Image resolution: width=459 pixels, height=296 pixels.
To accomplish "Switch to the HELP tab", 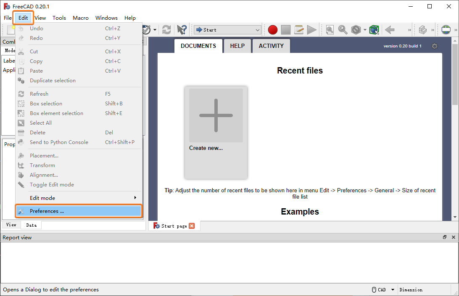I will click(x=237, y=46).
